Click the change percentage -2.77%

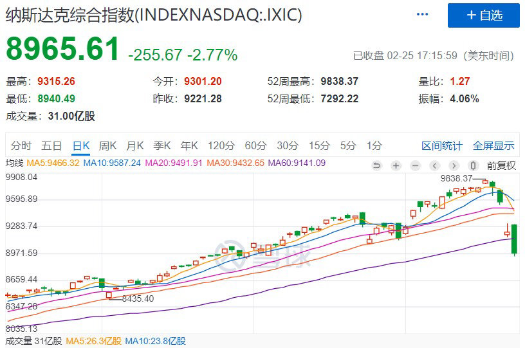[212, 55]
